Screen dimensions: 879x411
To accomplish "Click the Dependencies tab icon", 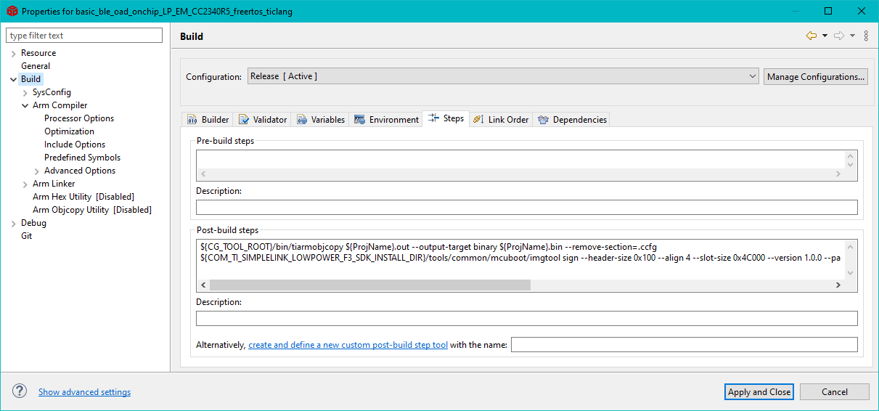I will coord(543,120).
